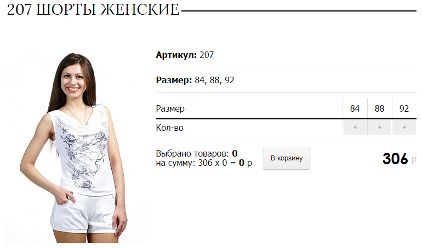Viewport: 422px width, 248px height.
Task: Click the ruble currency sign beside price
Action: pyautogui.click(x=414, y=160)
